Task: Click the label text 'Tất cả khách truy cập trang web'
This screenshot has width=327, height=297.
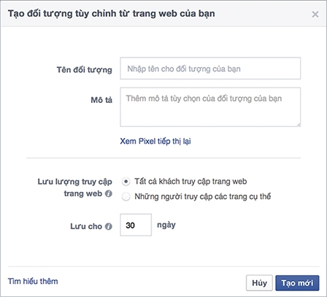Action: [191, 182]
